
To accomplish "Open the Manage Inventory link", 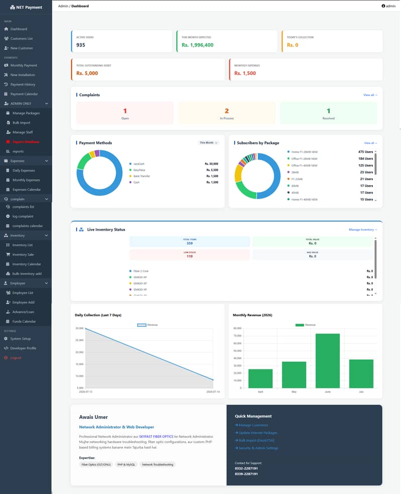I will tap(363, 230).
